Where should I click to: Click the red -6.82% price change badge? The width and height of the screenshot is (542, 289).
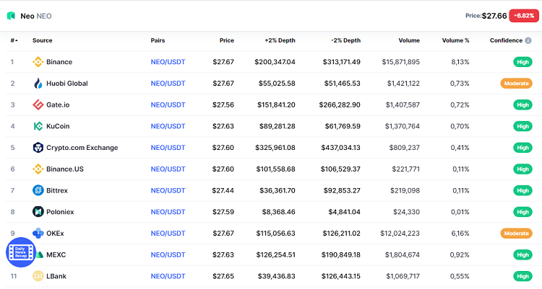tap(522, 15)
